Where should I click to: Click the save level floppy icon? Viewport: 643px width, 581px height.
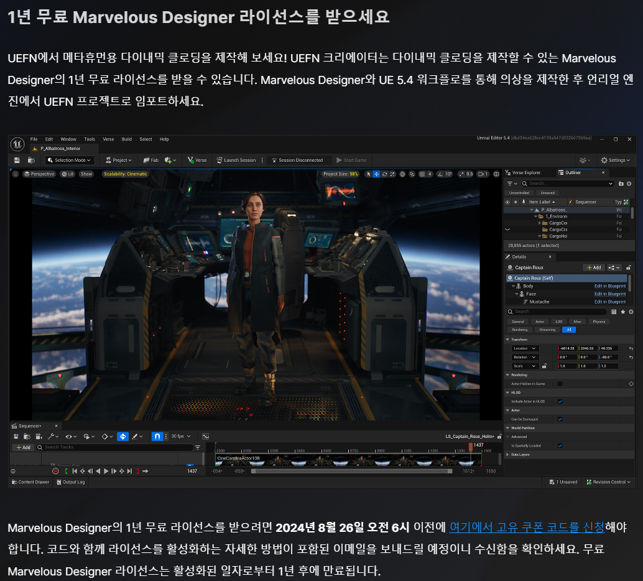(17, 160)
